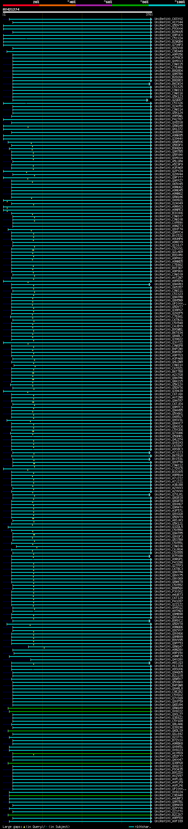Select hit label UniRef100_Q70AP3

(x=169, y=45)
